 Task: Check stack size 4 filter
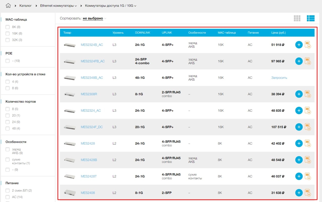[8, 82]
